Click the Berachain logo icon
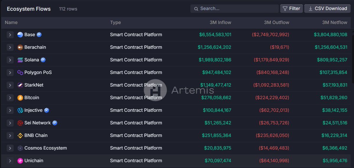Viewport: 354px width, 168px height. pos(20,47)
